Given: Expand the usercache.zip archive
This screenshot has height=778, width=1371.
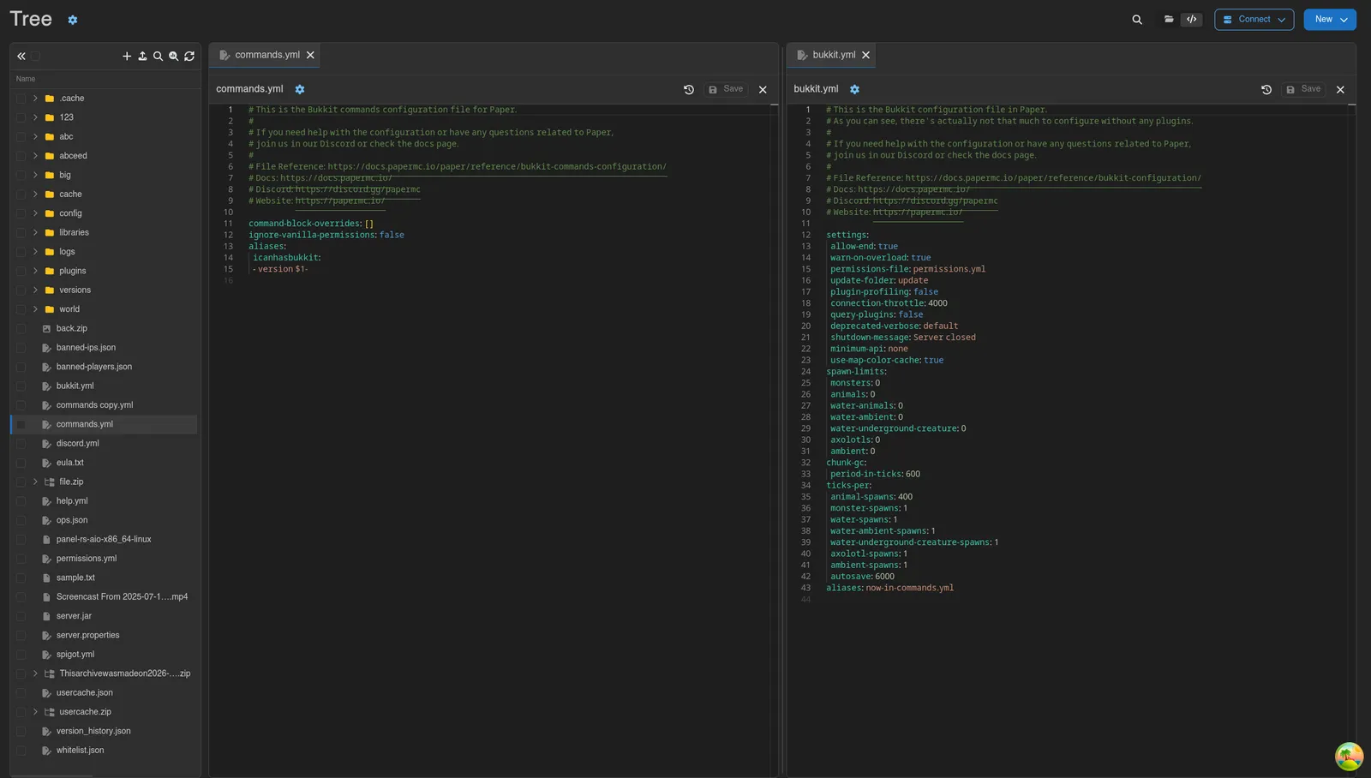Looking at the screenshot, I should coord(35,712).
